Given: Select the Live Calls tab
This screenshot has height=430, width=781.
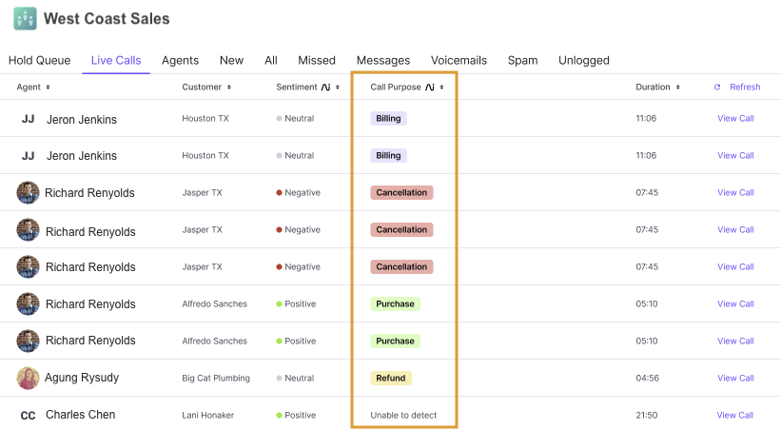Looking at the screenshot, I should tap(116, 60).
